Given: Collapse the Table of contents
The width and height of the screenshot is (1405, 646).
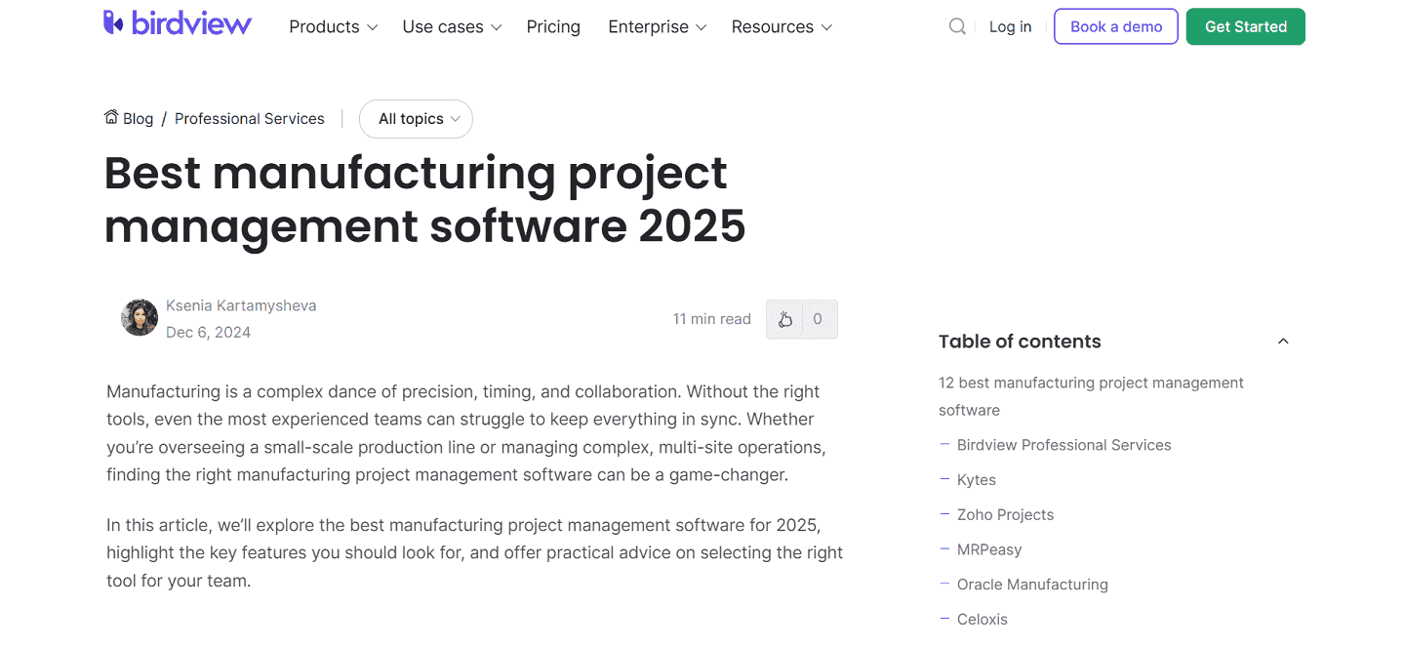Looking at the screenshot, I should tap(1282, 341).
